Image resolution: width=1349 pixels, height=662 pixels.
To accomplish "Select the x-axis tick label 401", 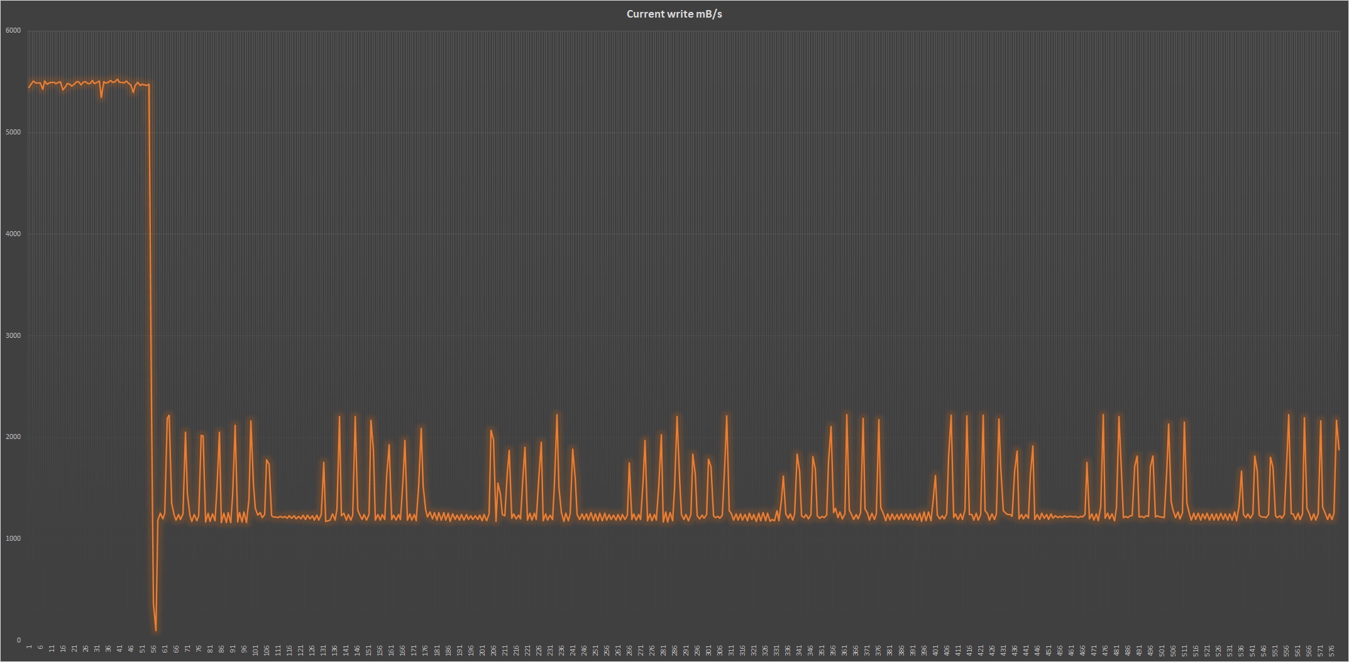I will pyautogui.click(x=935, y=649).
